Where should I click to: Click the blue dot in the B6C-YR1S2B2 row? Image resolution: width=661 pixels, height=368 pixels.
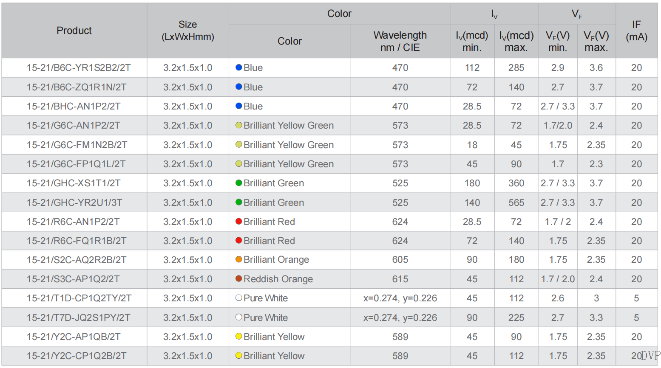tap(239, 67)
